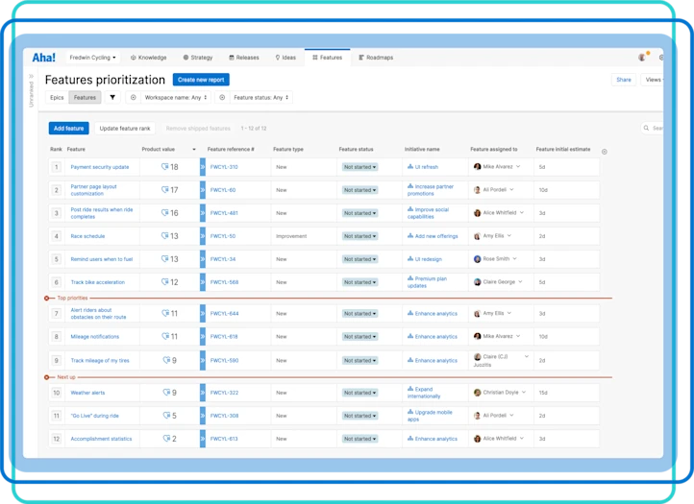Open FWCYL-613 reference link
Image resolution: width=694 pixels, height=504 pixels.
click(224, 439)
